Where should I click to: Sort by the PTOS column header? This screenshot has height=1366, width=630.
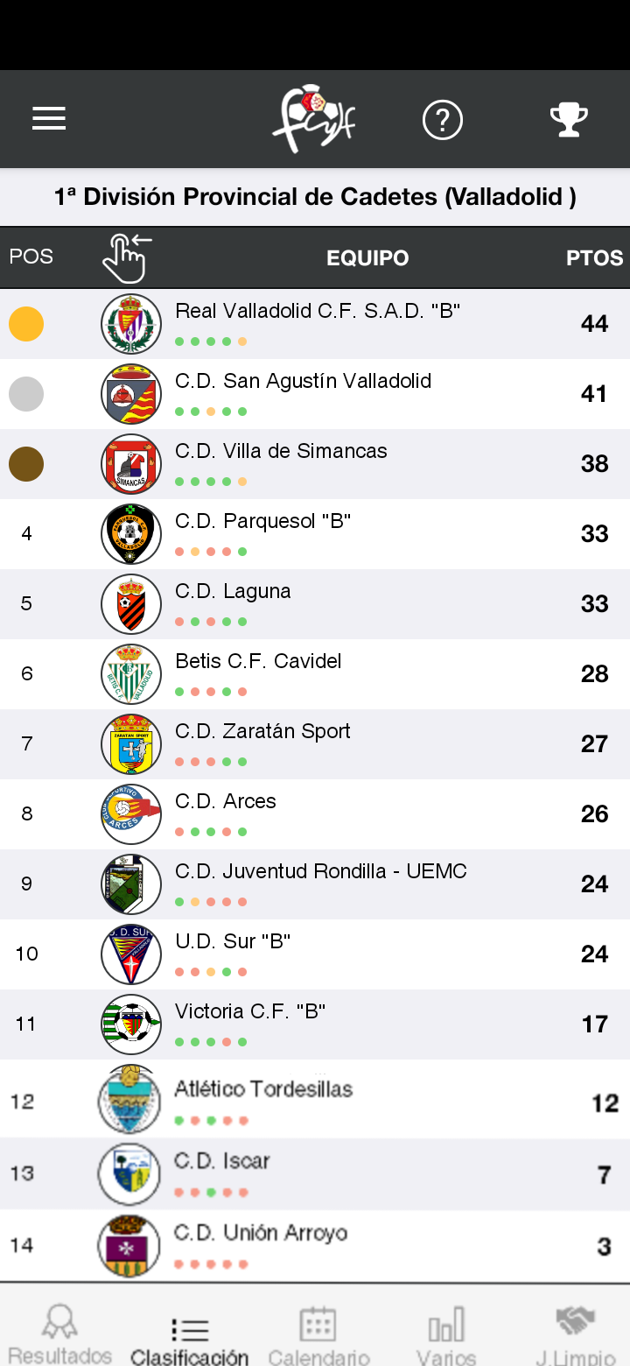click(x=594, y=258)
